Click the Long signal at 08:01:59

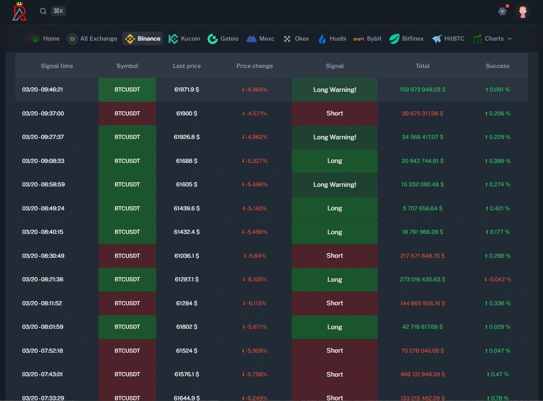pyautogui.click(x=334, y=327)
